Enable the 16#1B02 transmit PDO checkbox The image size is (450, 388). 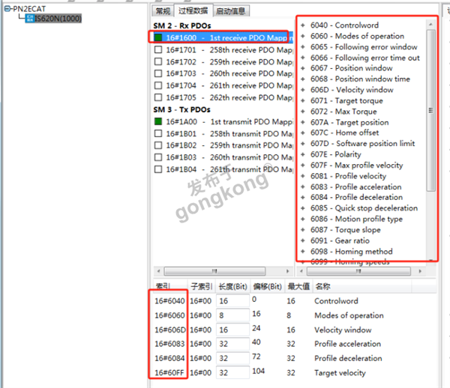158,145
